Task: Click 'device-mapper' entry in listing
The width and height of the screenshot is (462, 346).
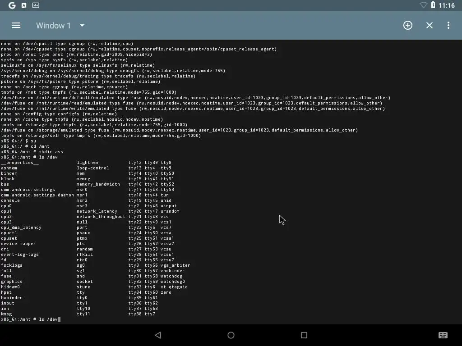Action: tap(18, 244)
